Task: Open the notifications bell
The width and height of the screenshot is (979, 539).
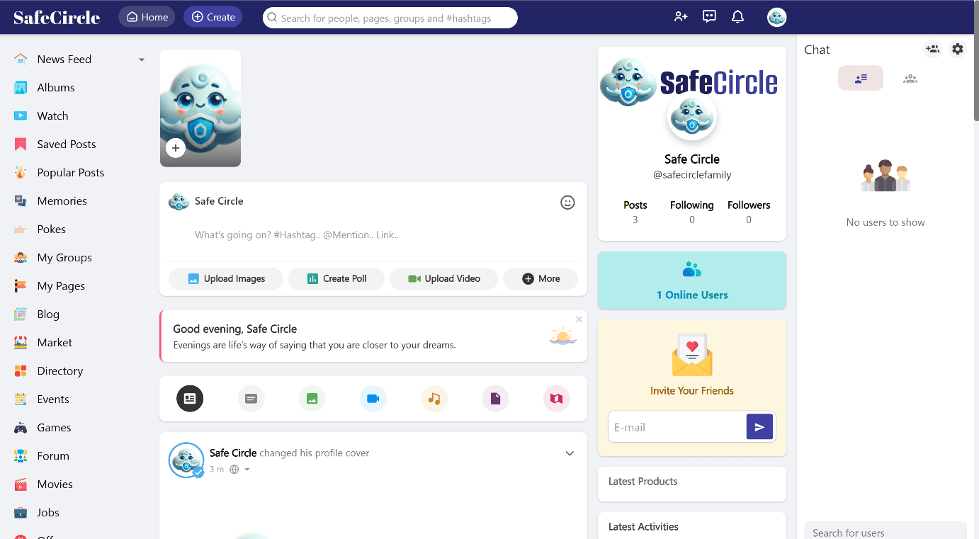Action: click(x=737, y=17)
